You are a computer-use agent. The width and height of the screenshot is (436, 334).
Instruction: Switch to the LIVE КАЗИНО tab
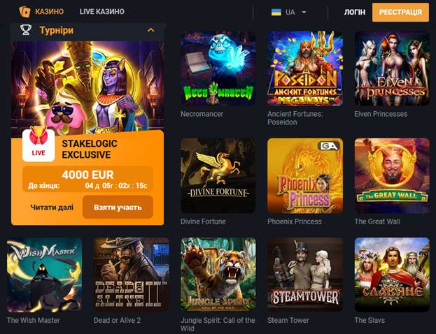pos(102,12)
